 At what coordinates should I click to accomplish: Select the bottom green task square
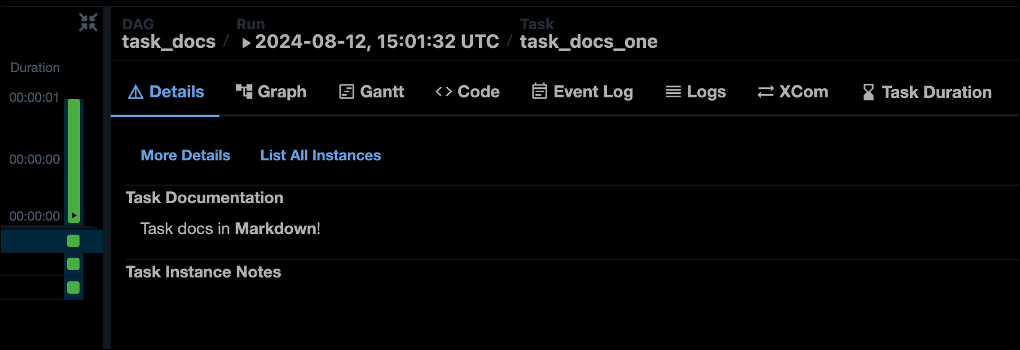pyautogui.click(x=72, y=287)
